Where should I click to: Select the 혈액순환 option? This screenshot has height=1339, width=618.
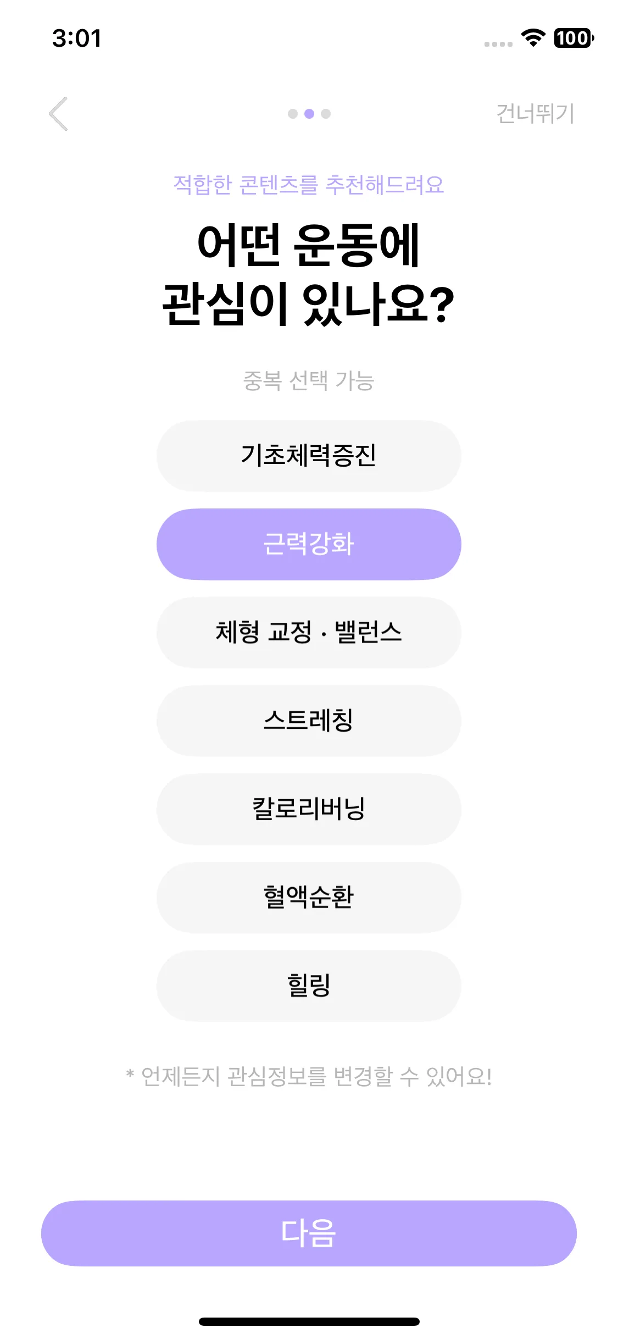tap(309, 898)
